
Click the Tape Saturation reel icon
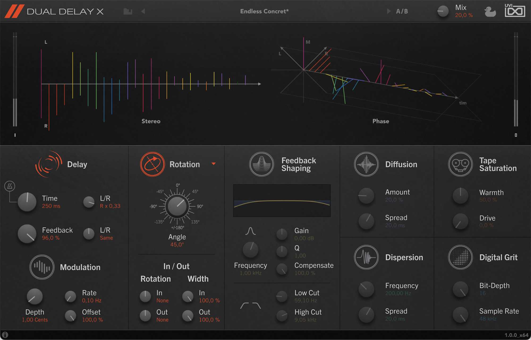tap(461, 164)
